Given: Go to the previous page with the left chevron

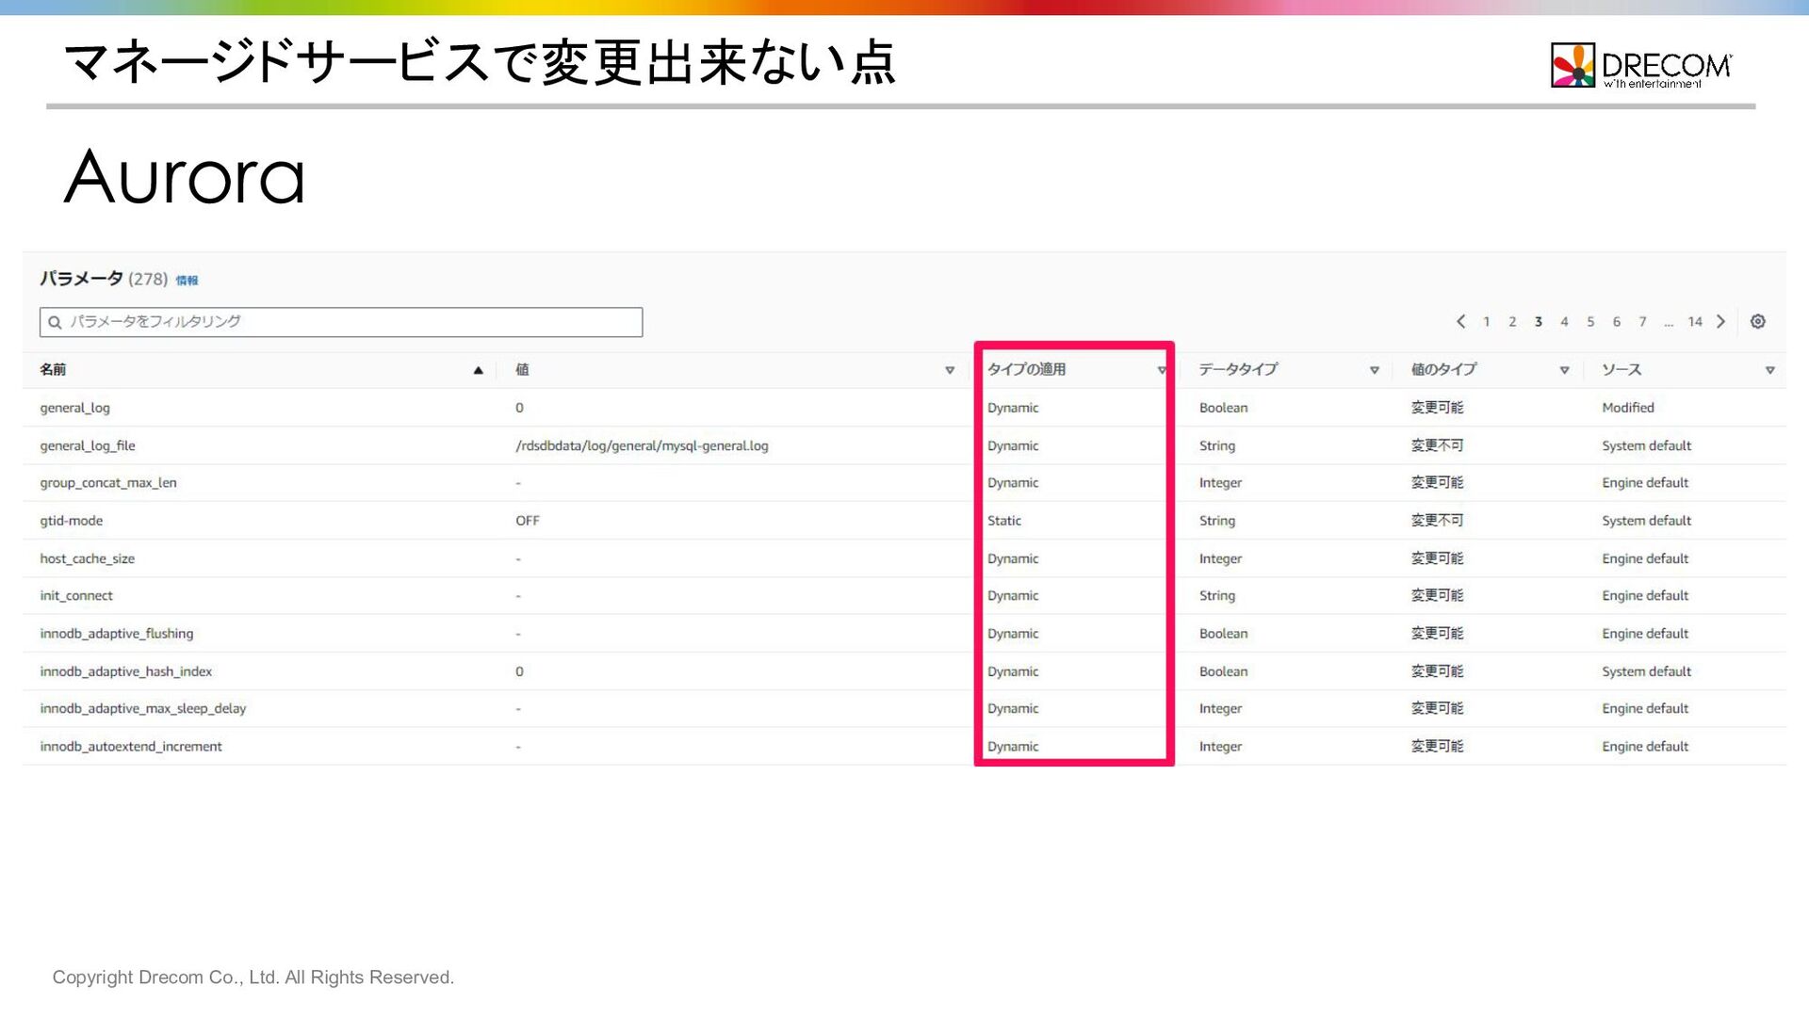Looking at the screenshot, I should point(1460,321).
